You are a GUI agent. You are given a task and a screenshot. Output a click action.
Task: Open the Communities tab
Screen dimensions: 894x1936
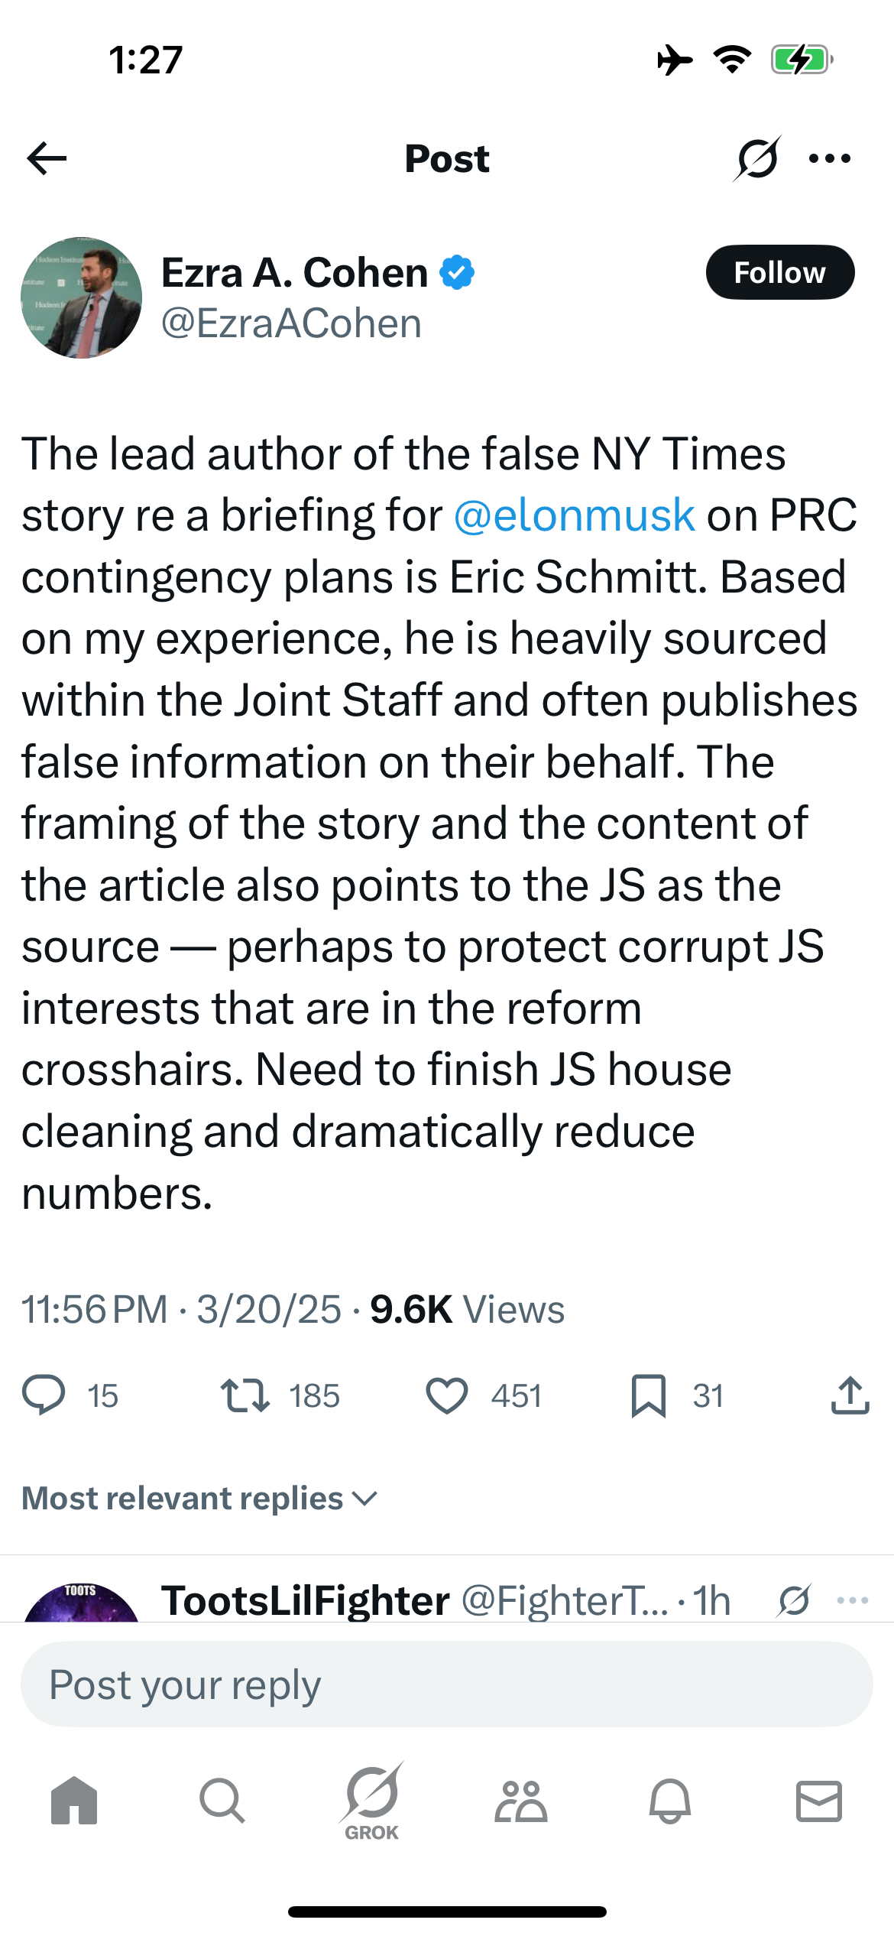pos(521,1801)
